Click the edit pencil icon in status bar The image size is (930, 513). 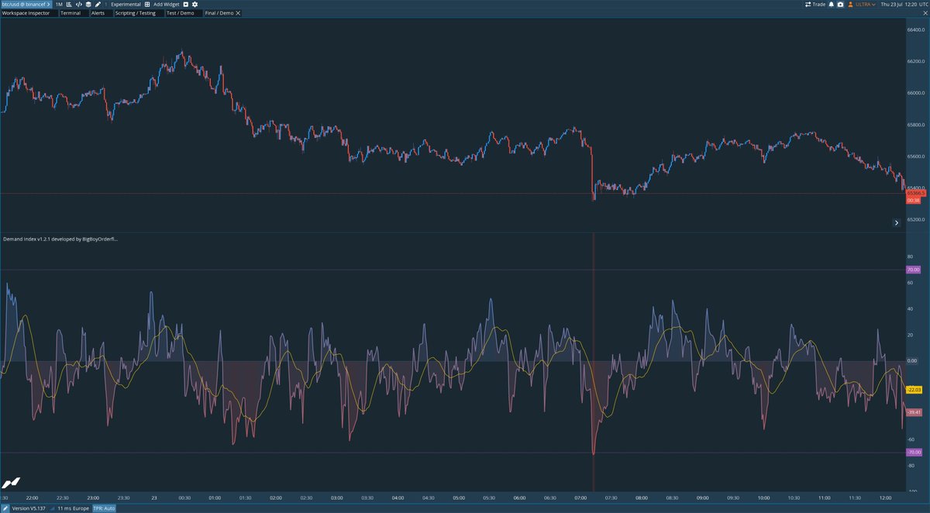[6, 508]
